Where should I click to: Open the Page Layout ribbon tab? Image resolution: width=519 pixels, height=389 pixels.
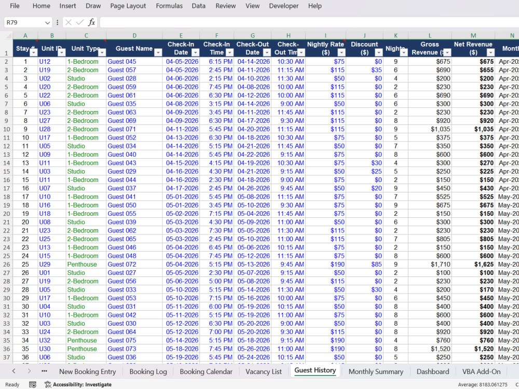[x=128, y=6]
